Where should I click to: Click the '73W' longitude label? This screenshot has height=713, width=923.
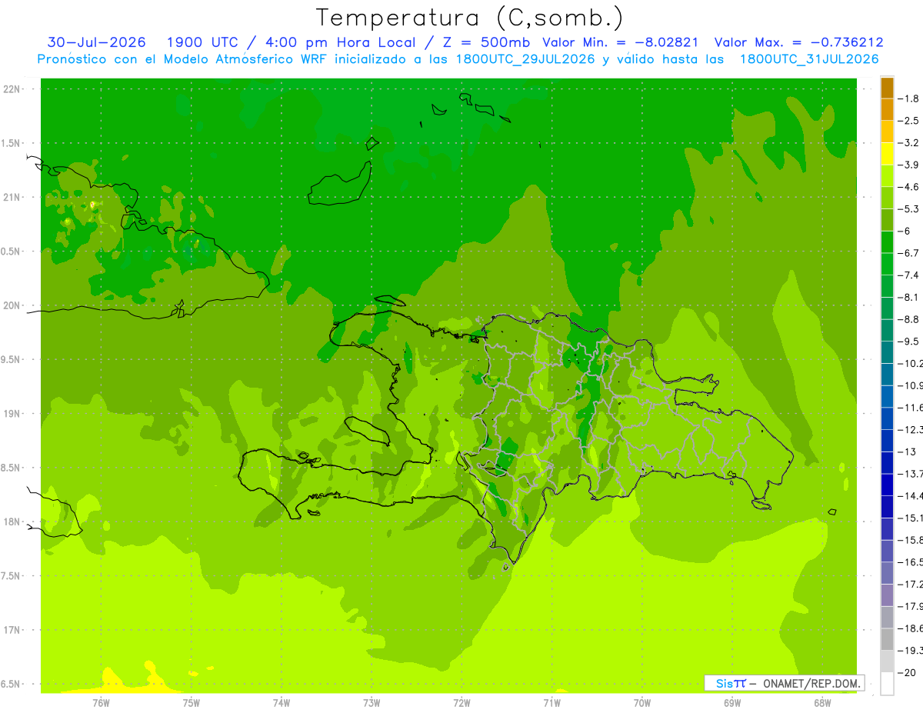(x=372, y=703)
